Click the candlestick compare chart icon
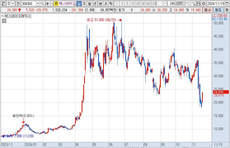This screenshot has height=148, width=230. [188, 4]
